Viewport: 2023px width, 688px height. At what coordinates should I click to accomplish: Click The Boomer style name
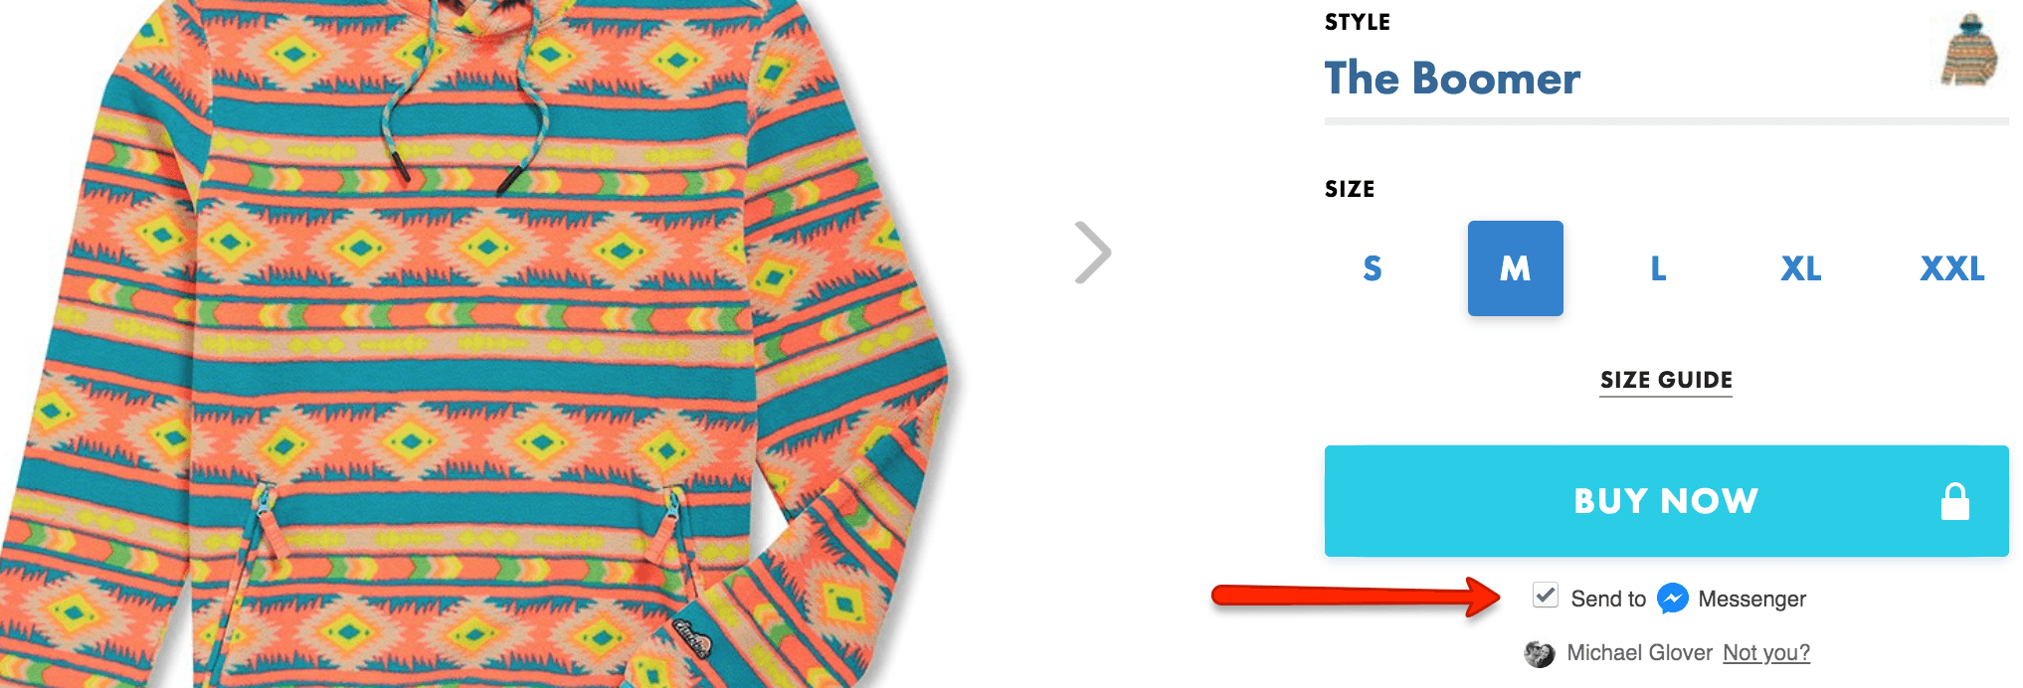1452,79
